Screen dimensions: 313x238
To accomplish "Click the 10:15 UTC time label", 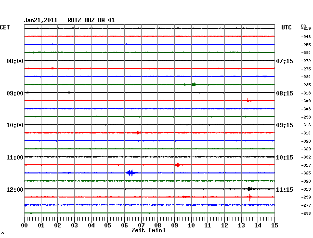I will click(x=285, y=158).
